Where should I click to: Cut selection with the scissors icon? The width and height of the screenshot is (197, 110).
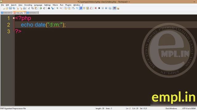pyautogui.click(x=29, y=8)
